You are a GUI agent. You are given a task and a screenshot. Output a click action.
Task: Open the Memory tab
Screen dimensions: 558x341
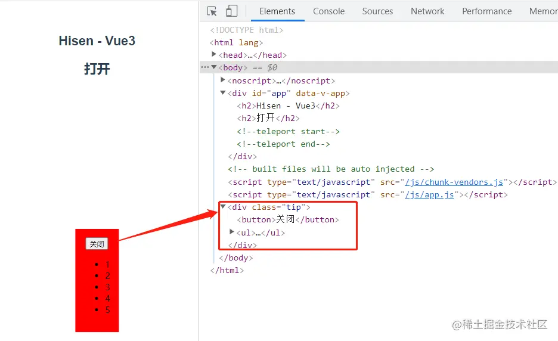point(544,11)
